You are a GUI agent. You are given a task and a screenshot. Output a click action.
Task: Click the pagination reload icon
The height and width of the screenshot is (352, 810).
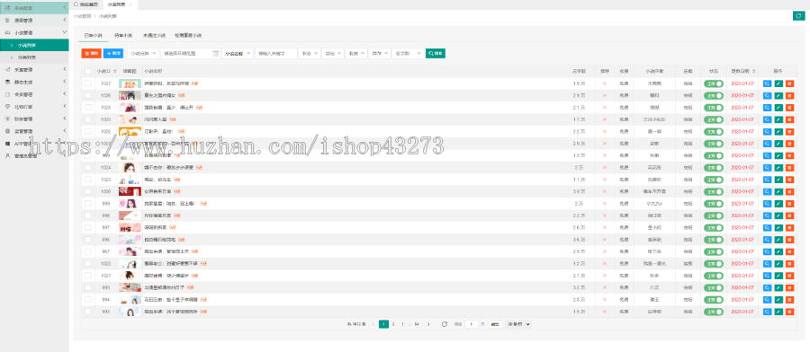click(445, 324)
